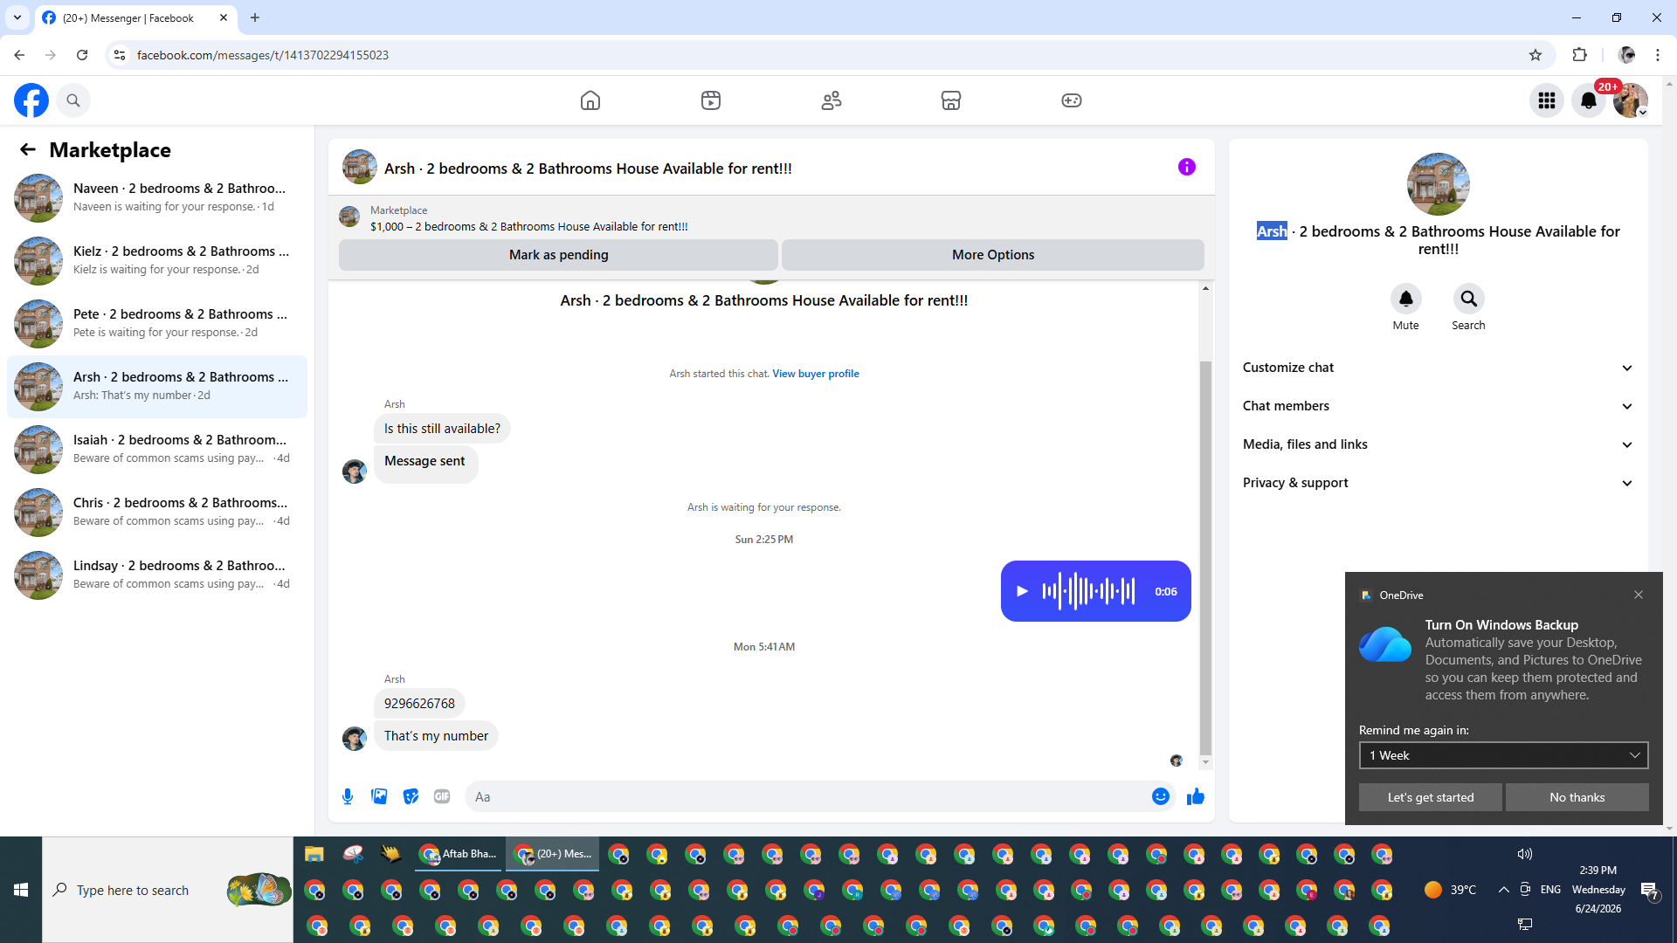Open the emoji picker
Image resolution: width=1677 pixels, height=943 pixels.
pos(1161,796)
